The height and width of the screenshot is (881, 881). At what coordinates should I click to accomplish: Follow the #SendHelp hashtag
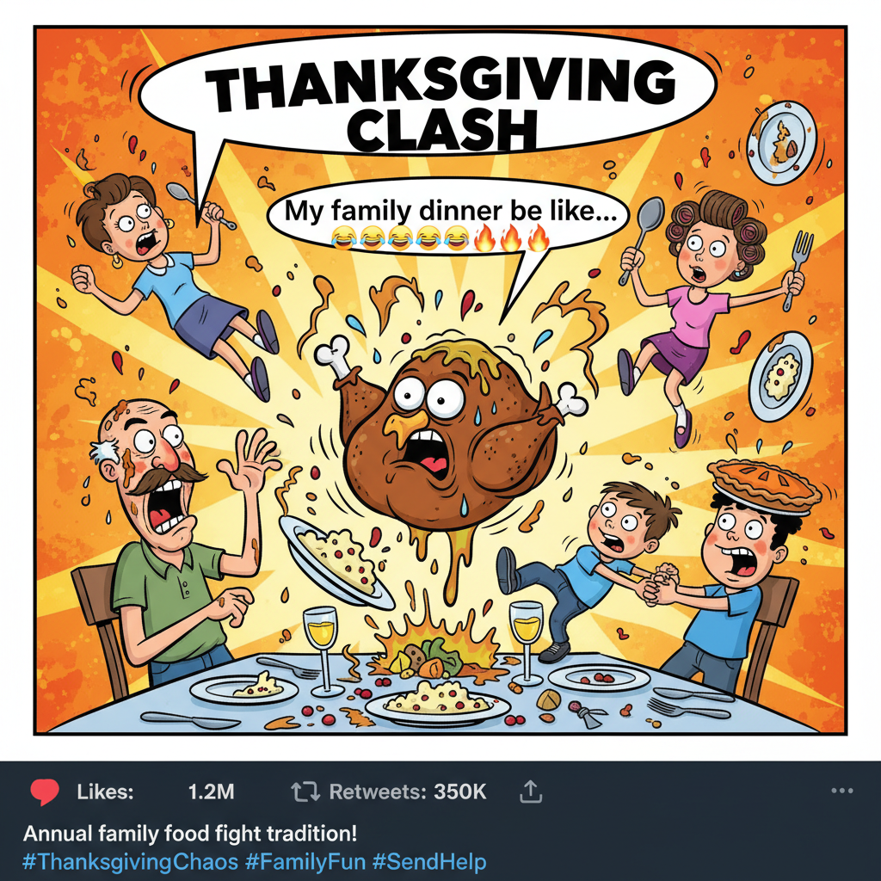tap(429, 861)
